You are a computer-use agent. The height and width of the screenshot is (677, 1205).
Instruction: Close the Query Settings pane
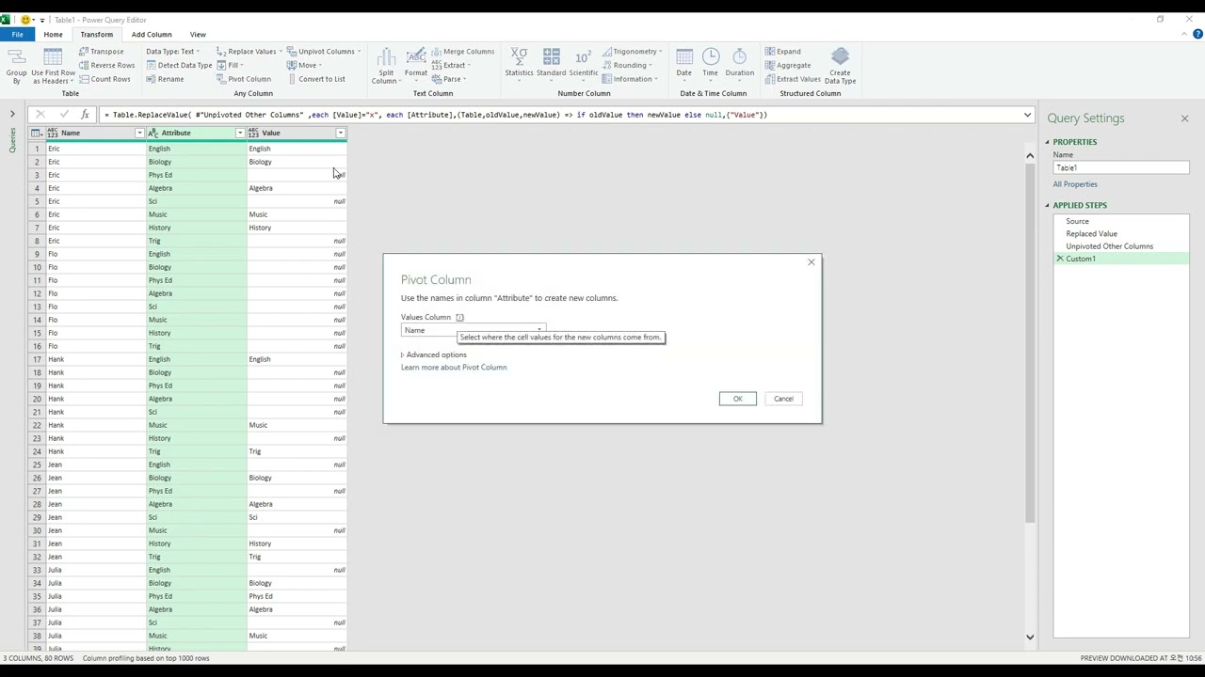click(1184, 118)
